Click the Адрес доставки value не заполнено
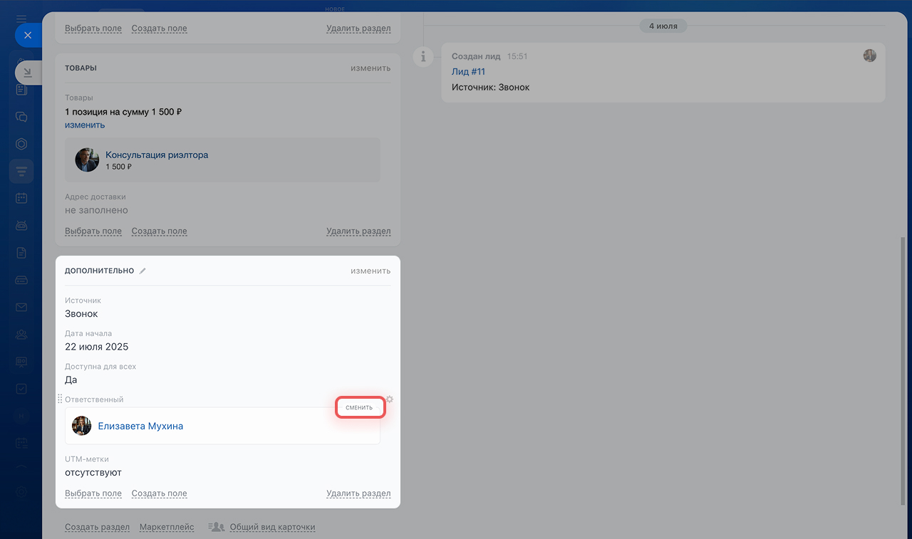Screen dimensions: 912x539 [96, 210]
